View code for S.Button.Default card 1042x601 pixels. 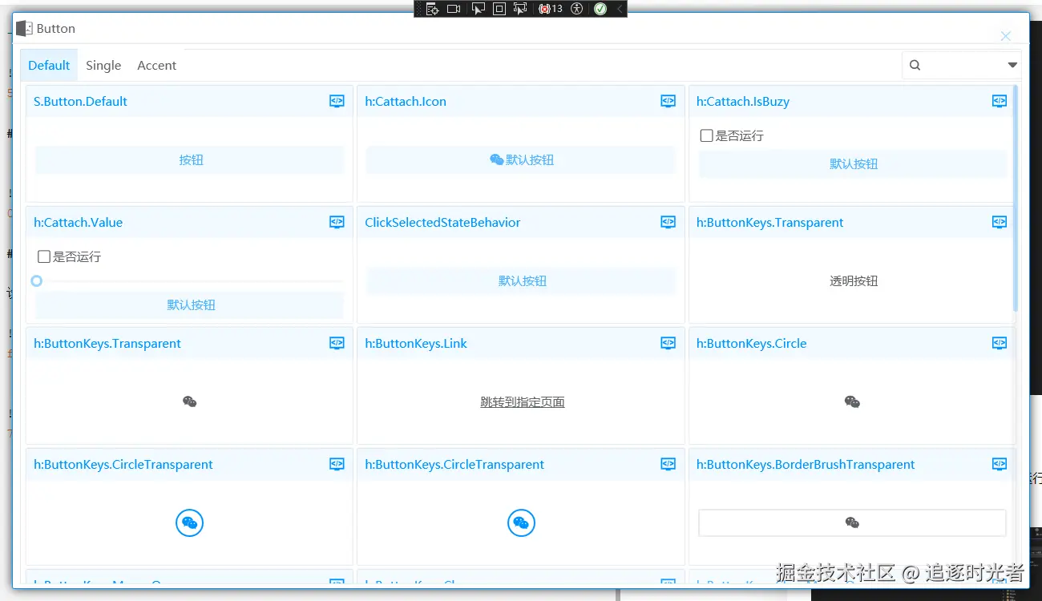point(337,101)
